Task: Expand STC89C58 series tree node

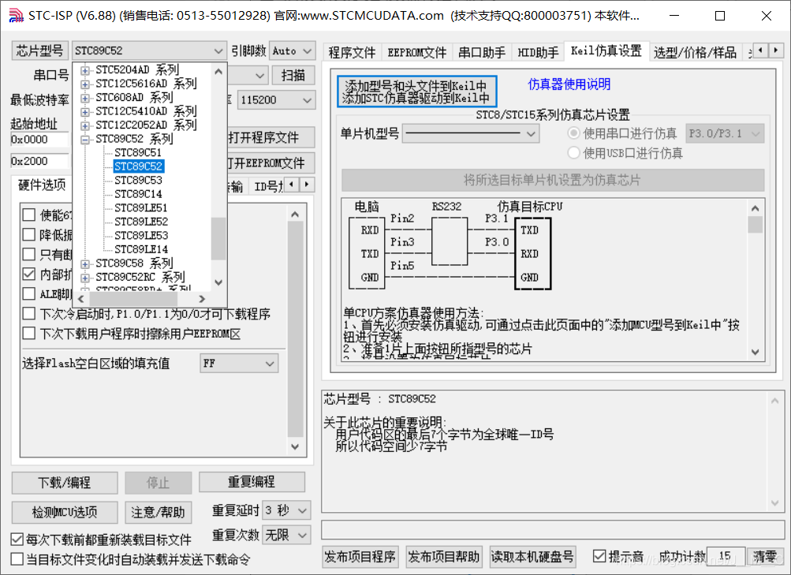Action: point(84,263)
